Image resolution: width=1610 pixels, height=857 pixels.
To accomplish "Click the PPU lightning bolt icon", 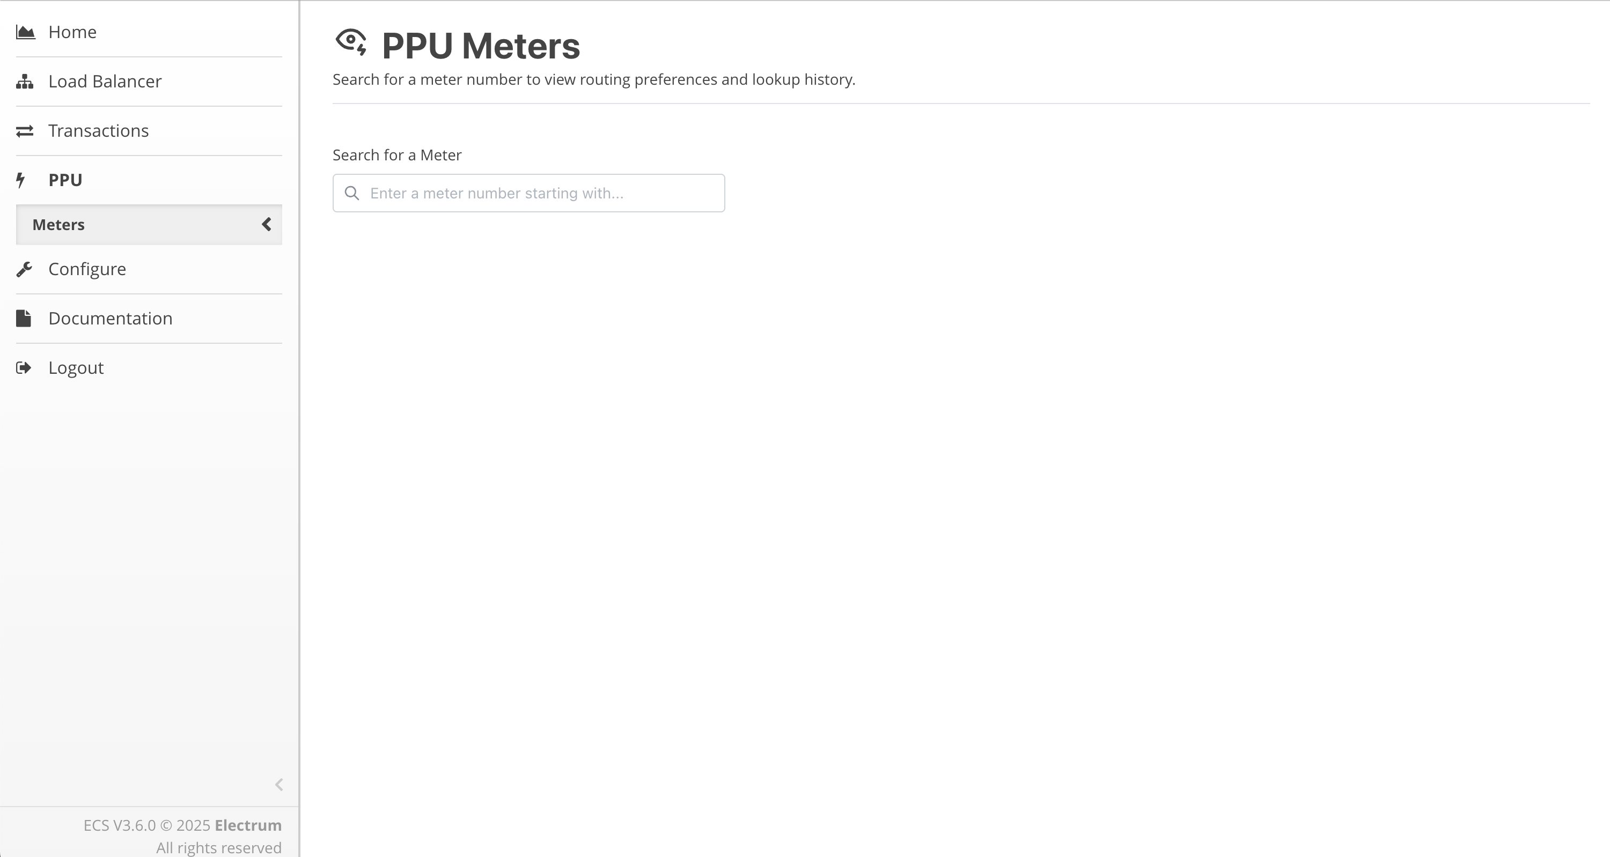I will click(20, 180).
